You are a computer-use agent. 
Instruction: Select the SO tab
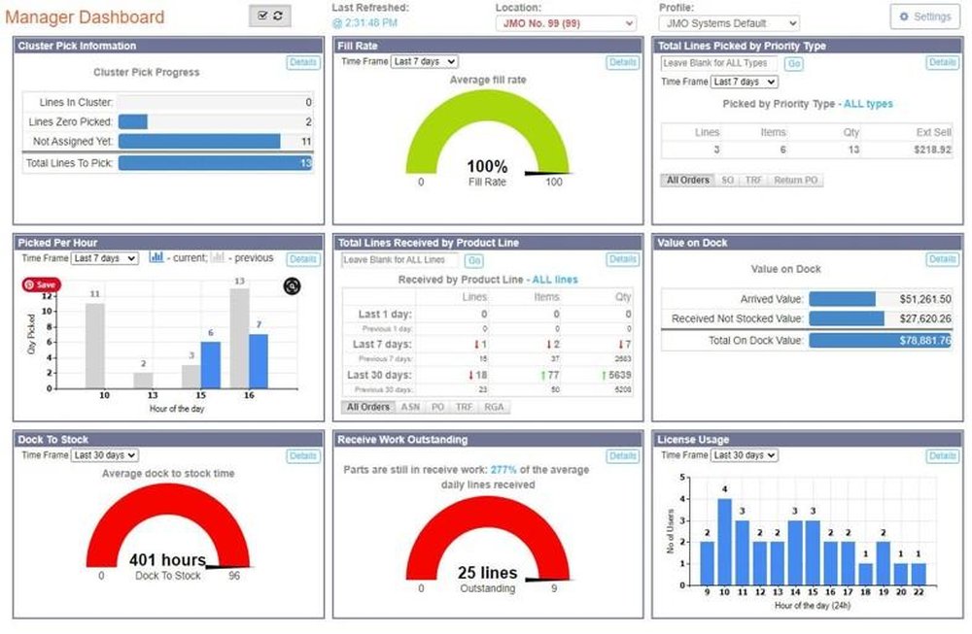pos(727,181)
